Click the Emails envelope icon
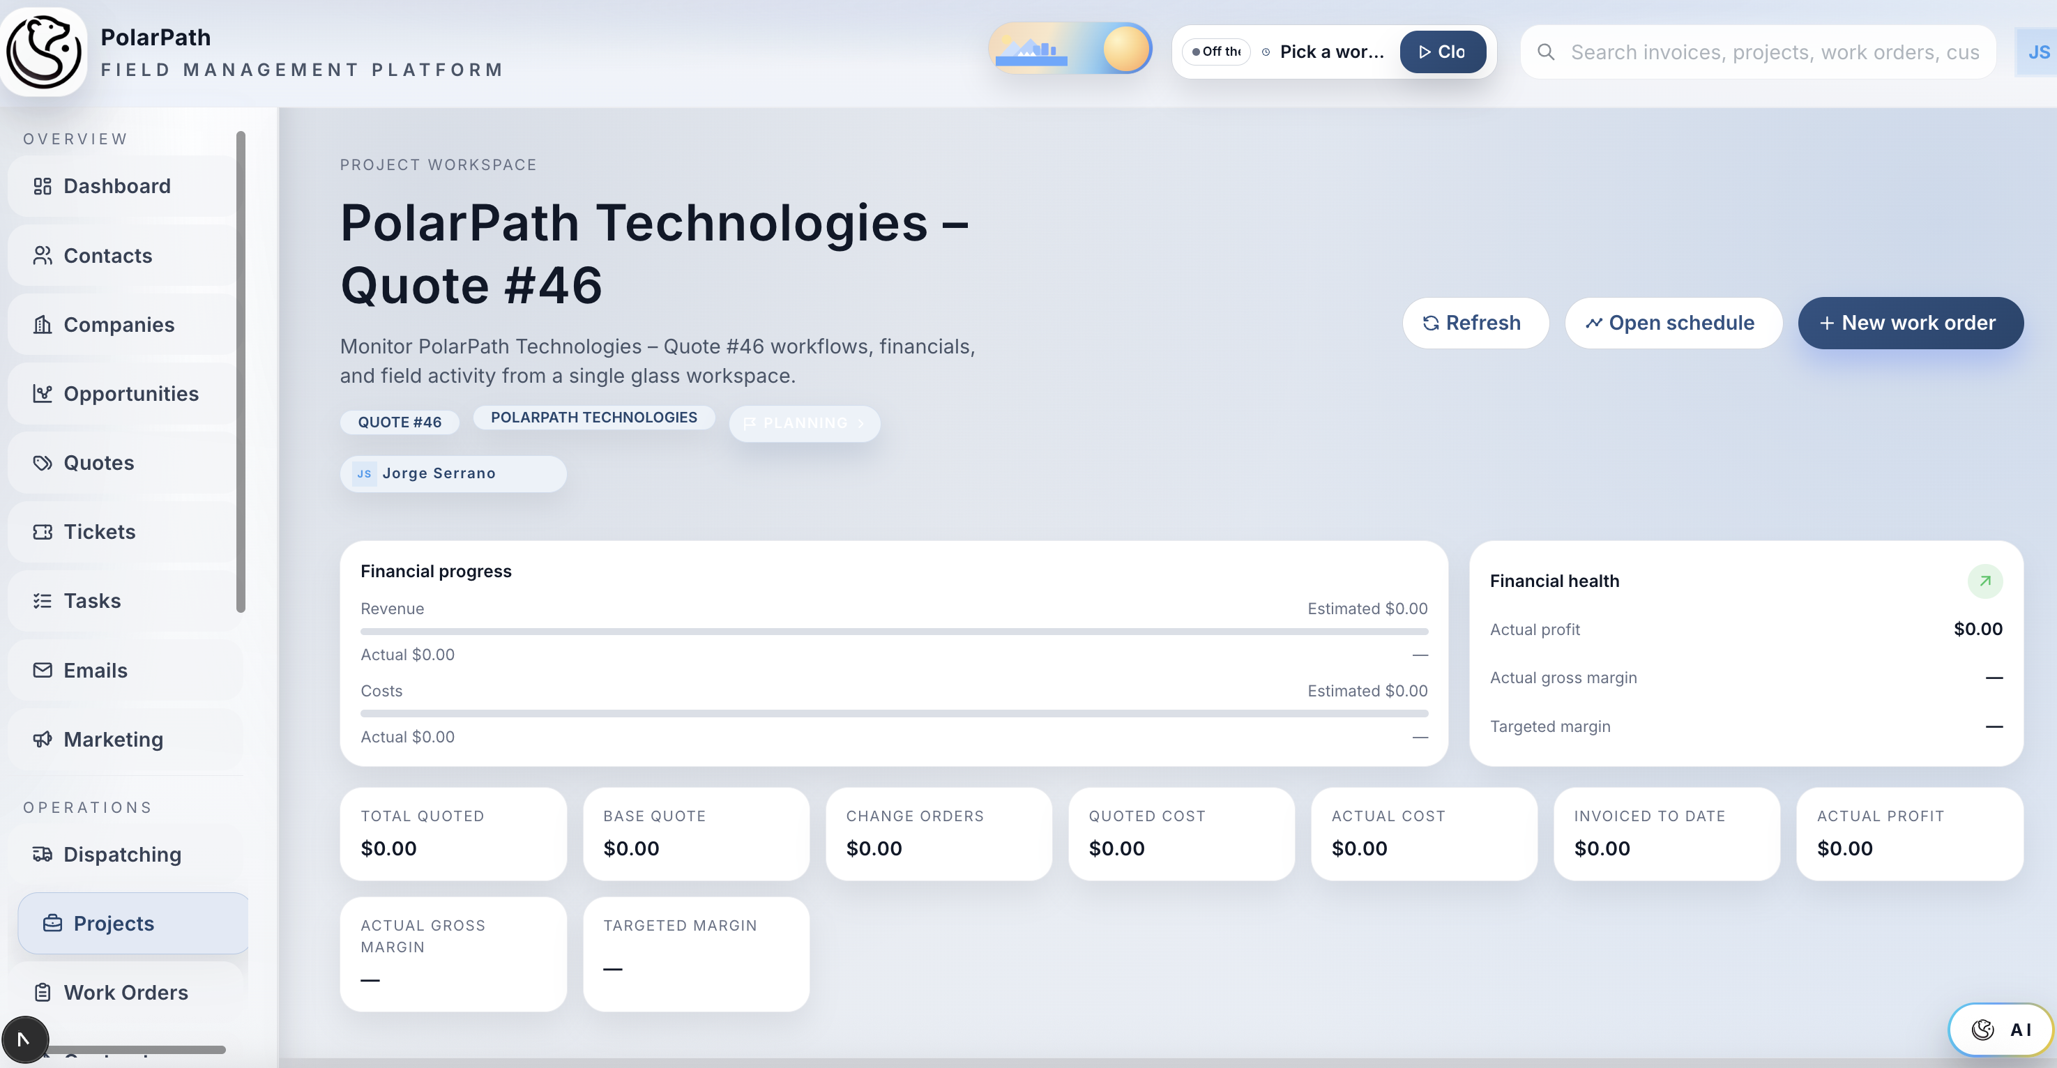The height and width of the screenshot is (1068, 2057). click(44, 670)
